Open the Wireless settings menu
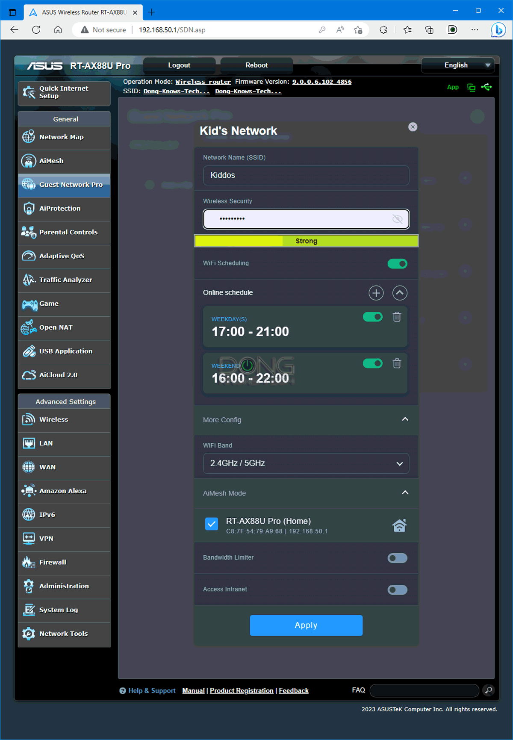This screenshot has width=513, height=740. coord(64,419)
